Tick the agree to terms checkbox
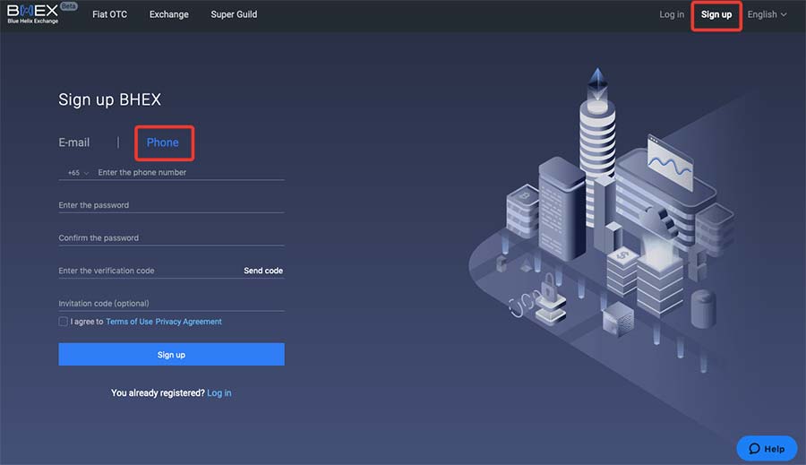Image resolution: width=806 pixels, height=465 pixels. pyautogui.click(x=63, y=322)
